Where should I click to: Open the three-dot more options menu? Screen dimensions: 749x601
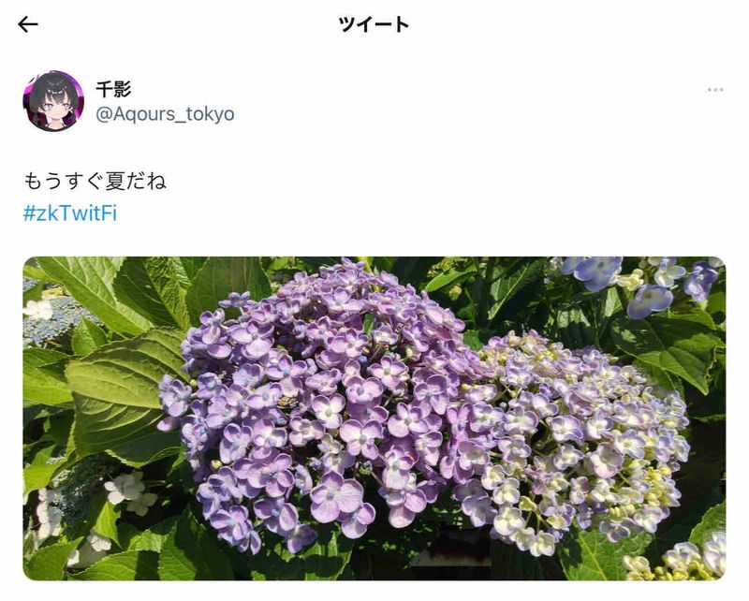[x=715, y=90]
